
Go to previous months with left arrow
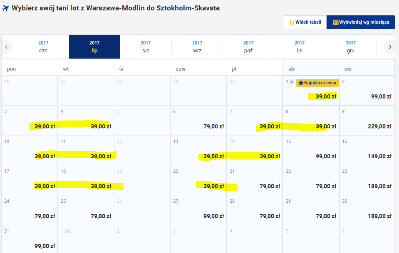point(7,47)
